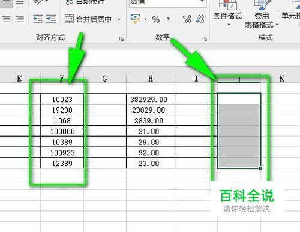Click cell containing 21.00
Screen dimensions: 300x232
[x=151, y=131]
